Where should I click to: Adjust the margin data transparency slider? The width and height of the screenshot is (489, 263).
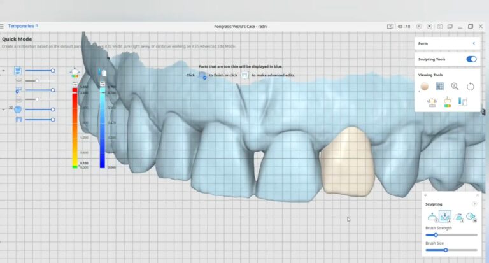point(40,90)
